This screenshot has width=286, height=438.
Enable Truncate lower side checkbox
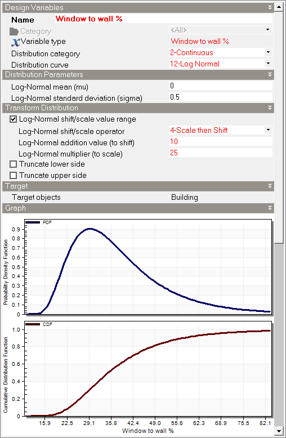[13, 164]
